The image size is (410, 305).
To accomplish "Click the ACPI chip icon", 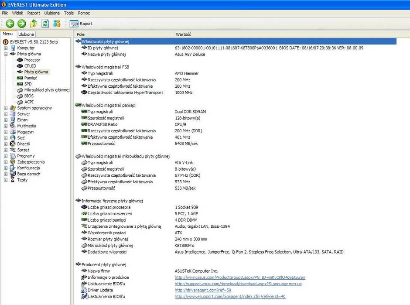I will click(x=20, y=102).
